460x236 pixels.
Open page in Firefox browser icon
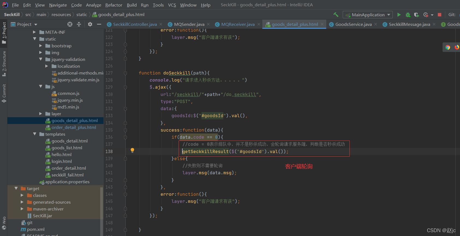point(457,47)
